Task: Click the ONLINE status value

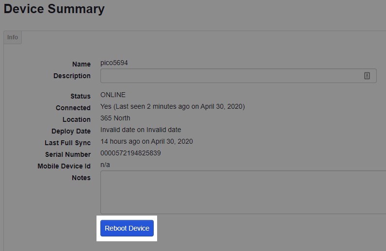Action: (x=113, y=95)
